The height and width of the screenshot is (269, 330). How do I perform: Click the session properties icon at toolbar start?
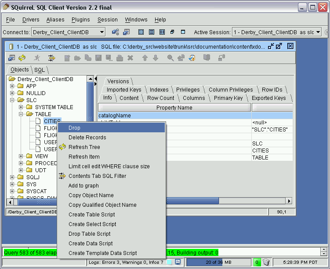(x=12, y=58)
